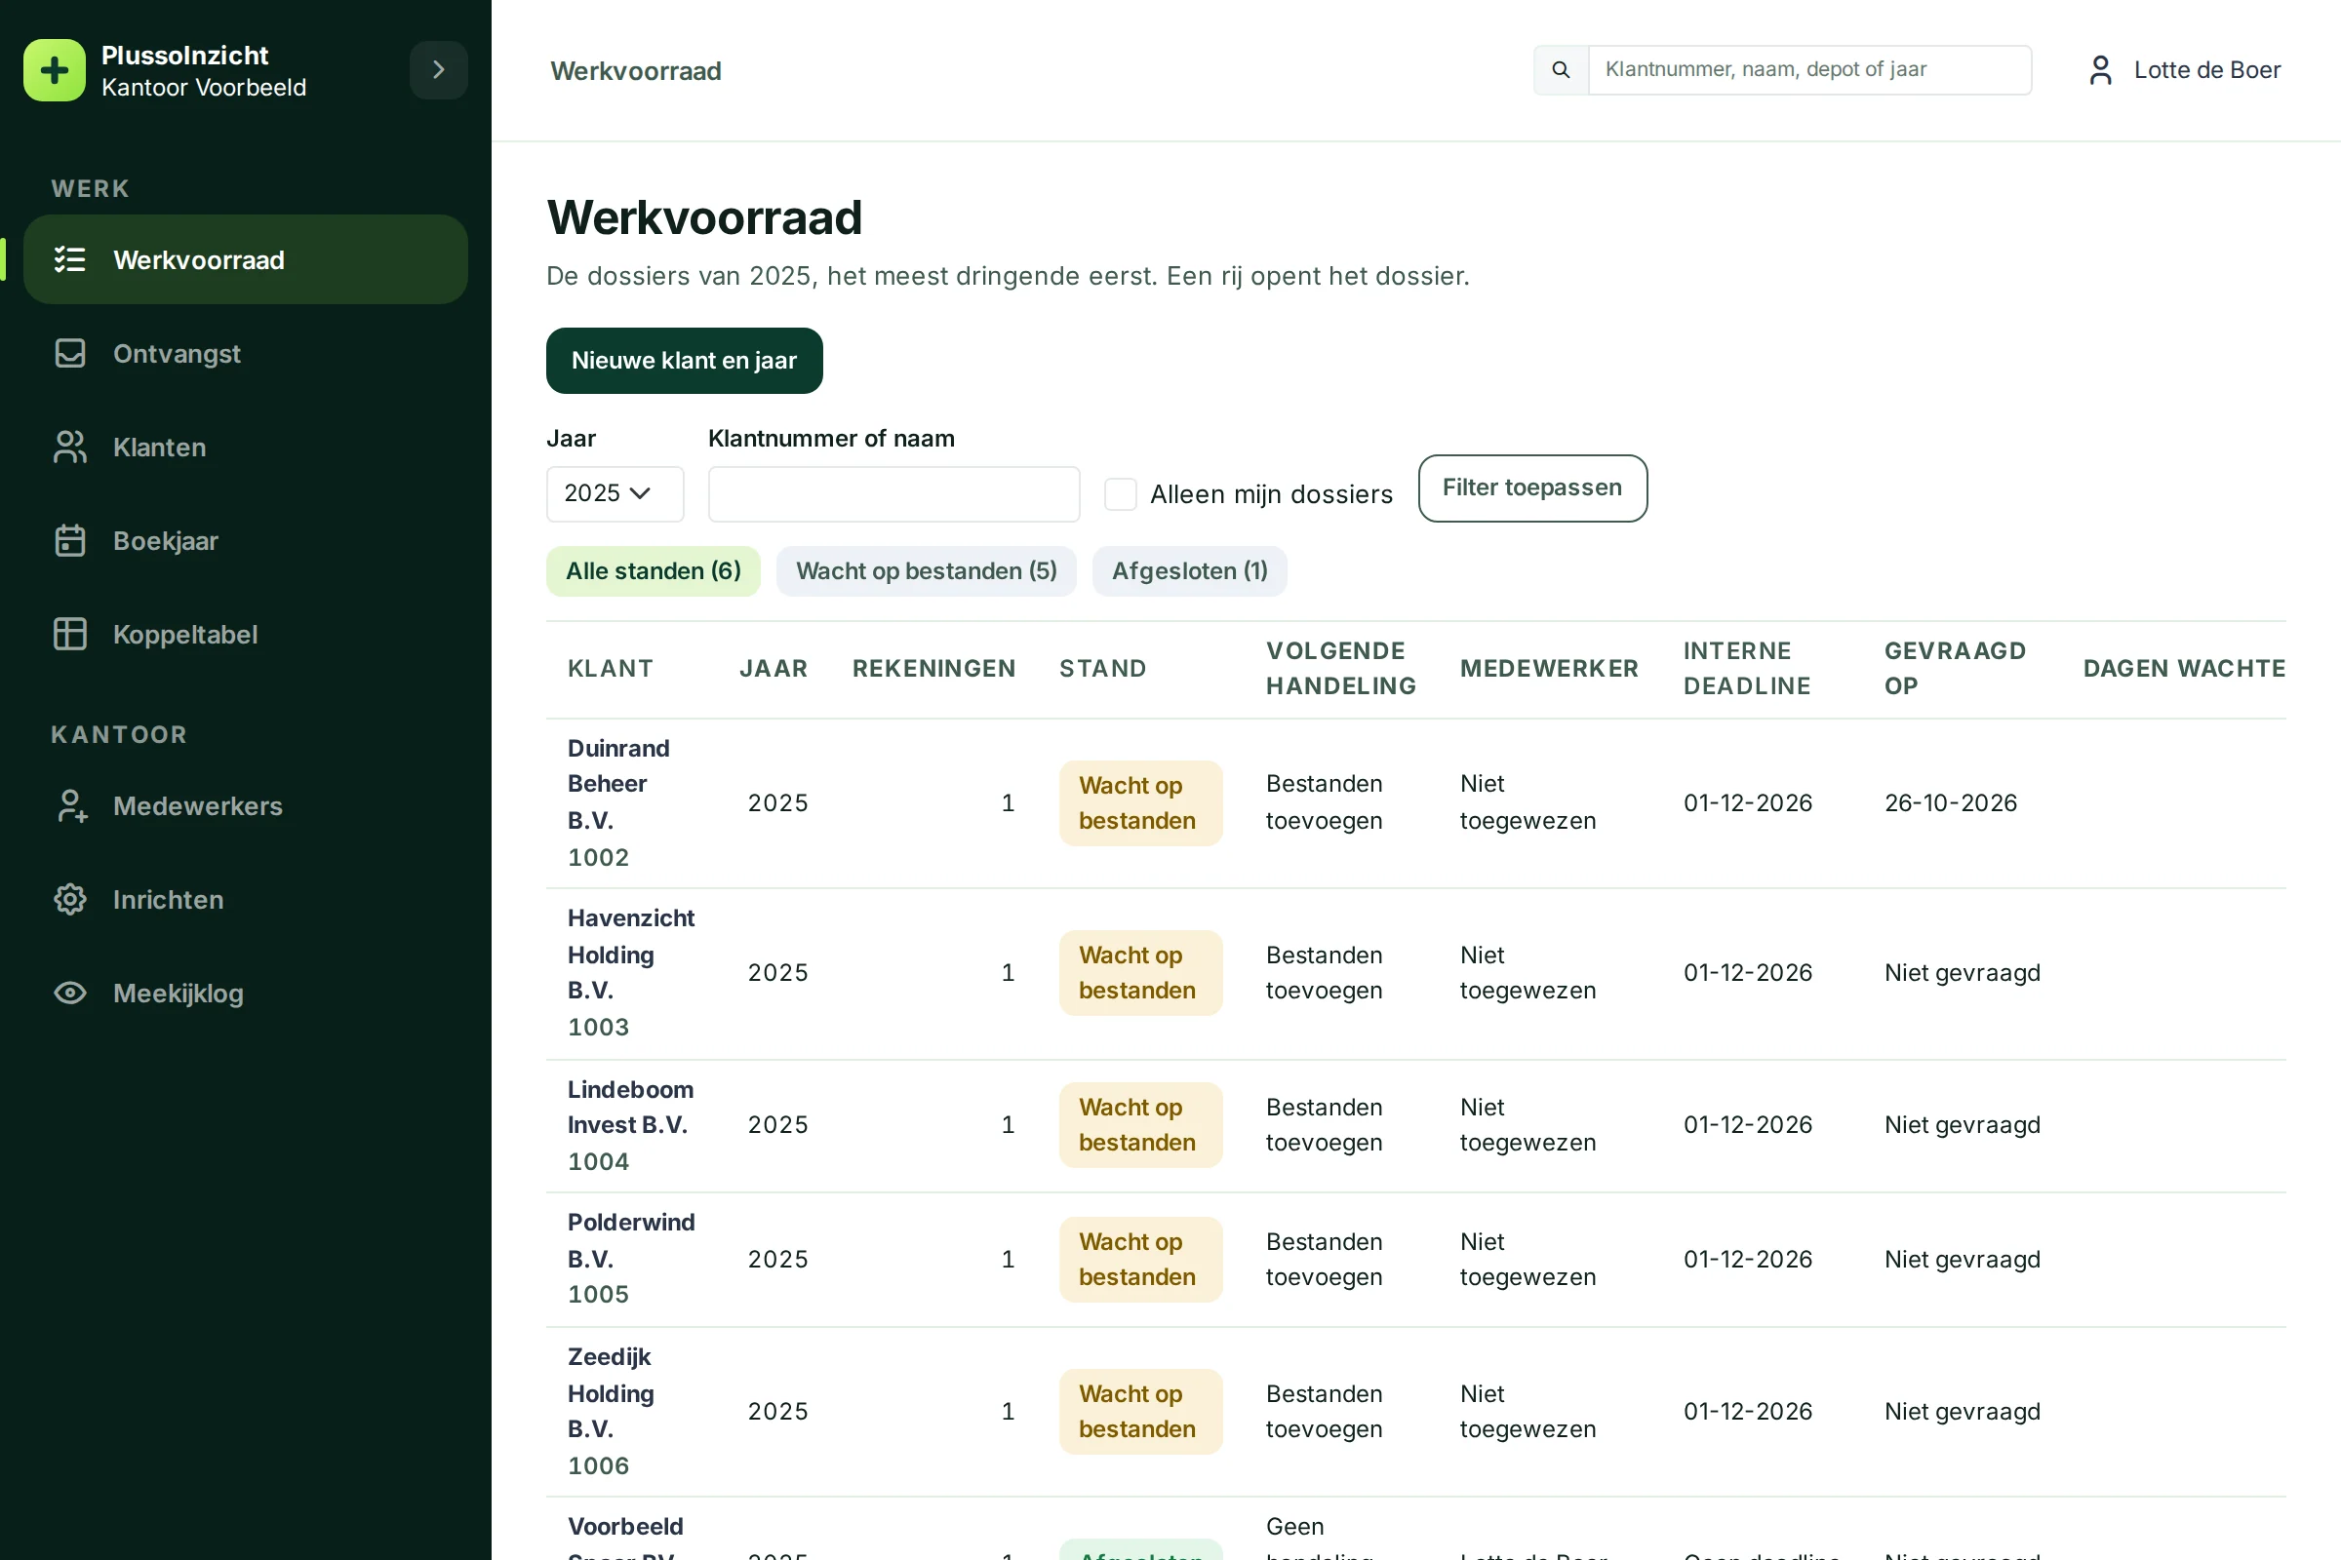Image resolution: width=2341 pixels, height=1560 pixels.
Task: Open the Duinrand Beheer B.V. dossier row
Action: click(x=1415, y=802)
